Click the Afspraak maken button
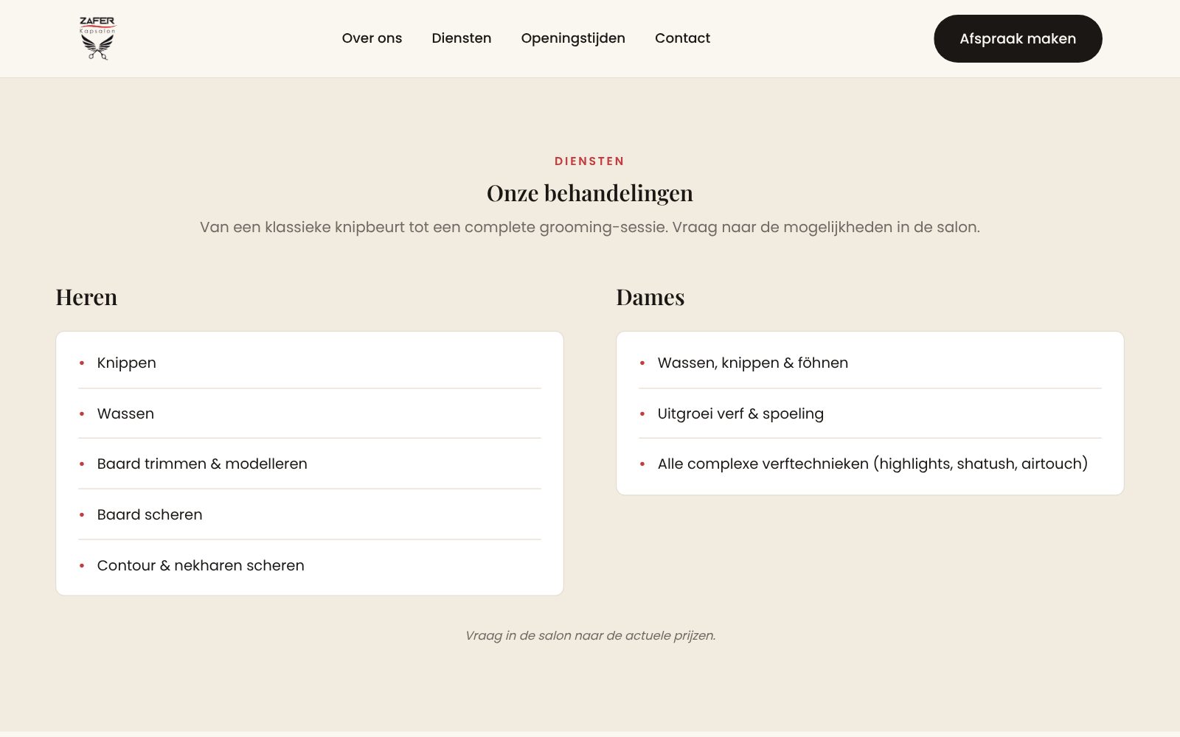Screen dimensions: 1180x737 tap(1018, 38)
